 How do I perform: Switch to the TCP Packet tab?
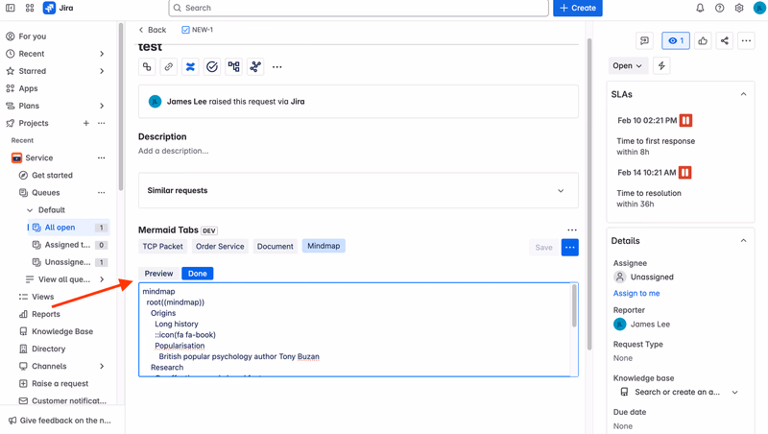(x=162, y=247)
